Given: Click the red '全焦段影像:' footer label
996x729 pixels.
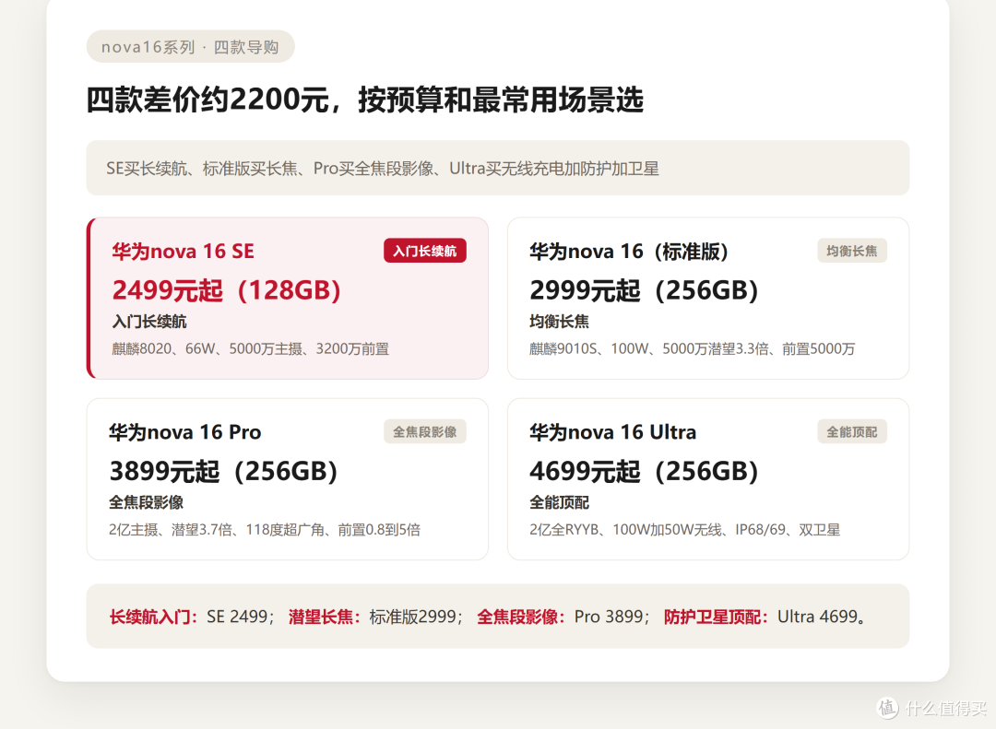Looking at the screenshot, I should [521, 617].
